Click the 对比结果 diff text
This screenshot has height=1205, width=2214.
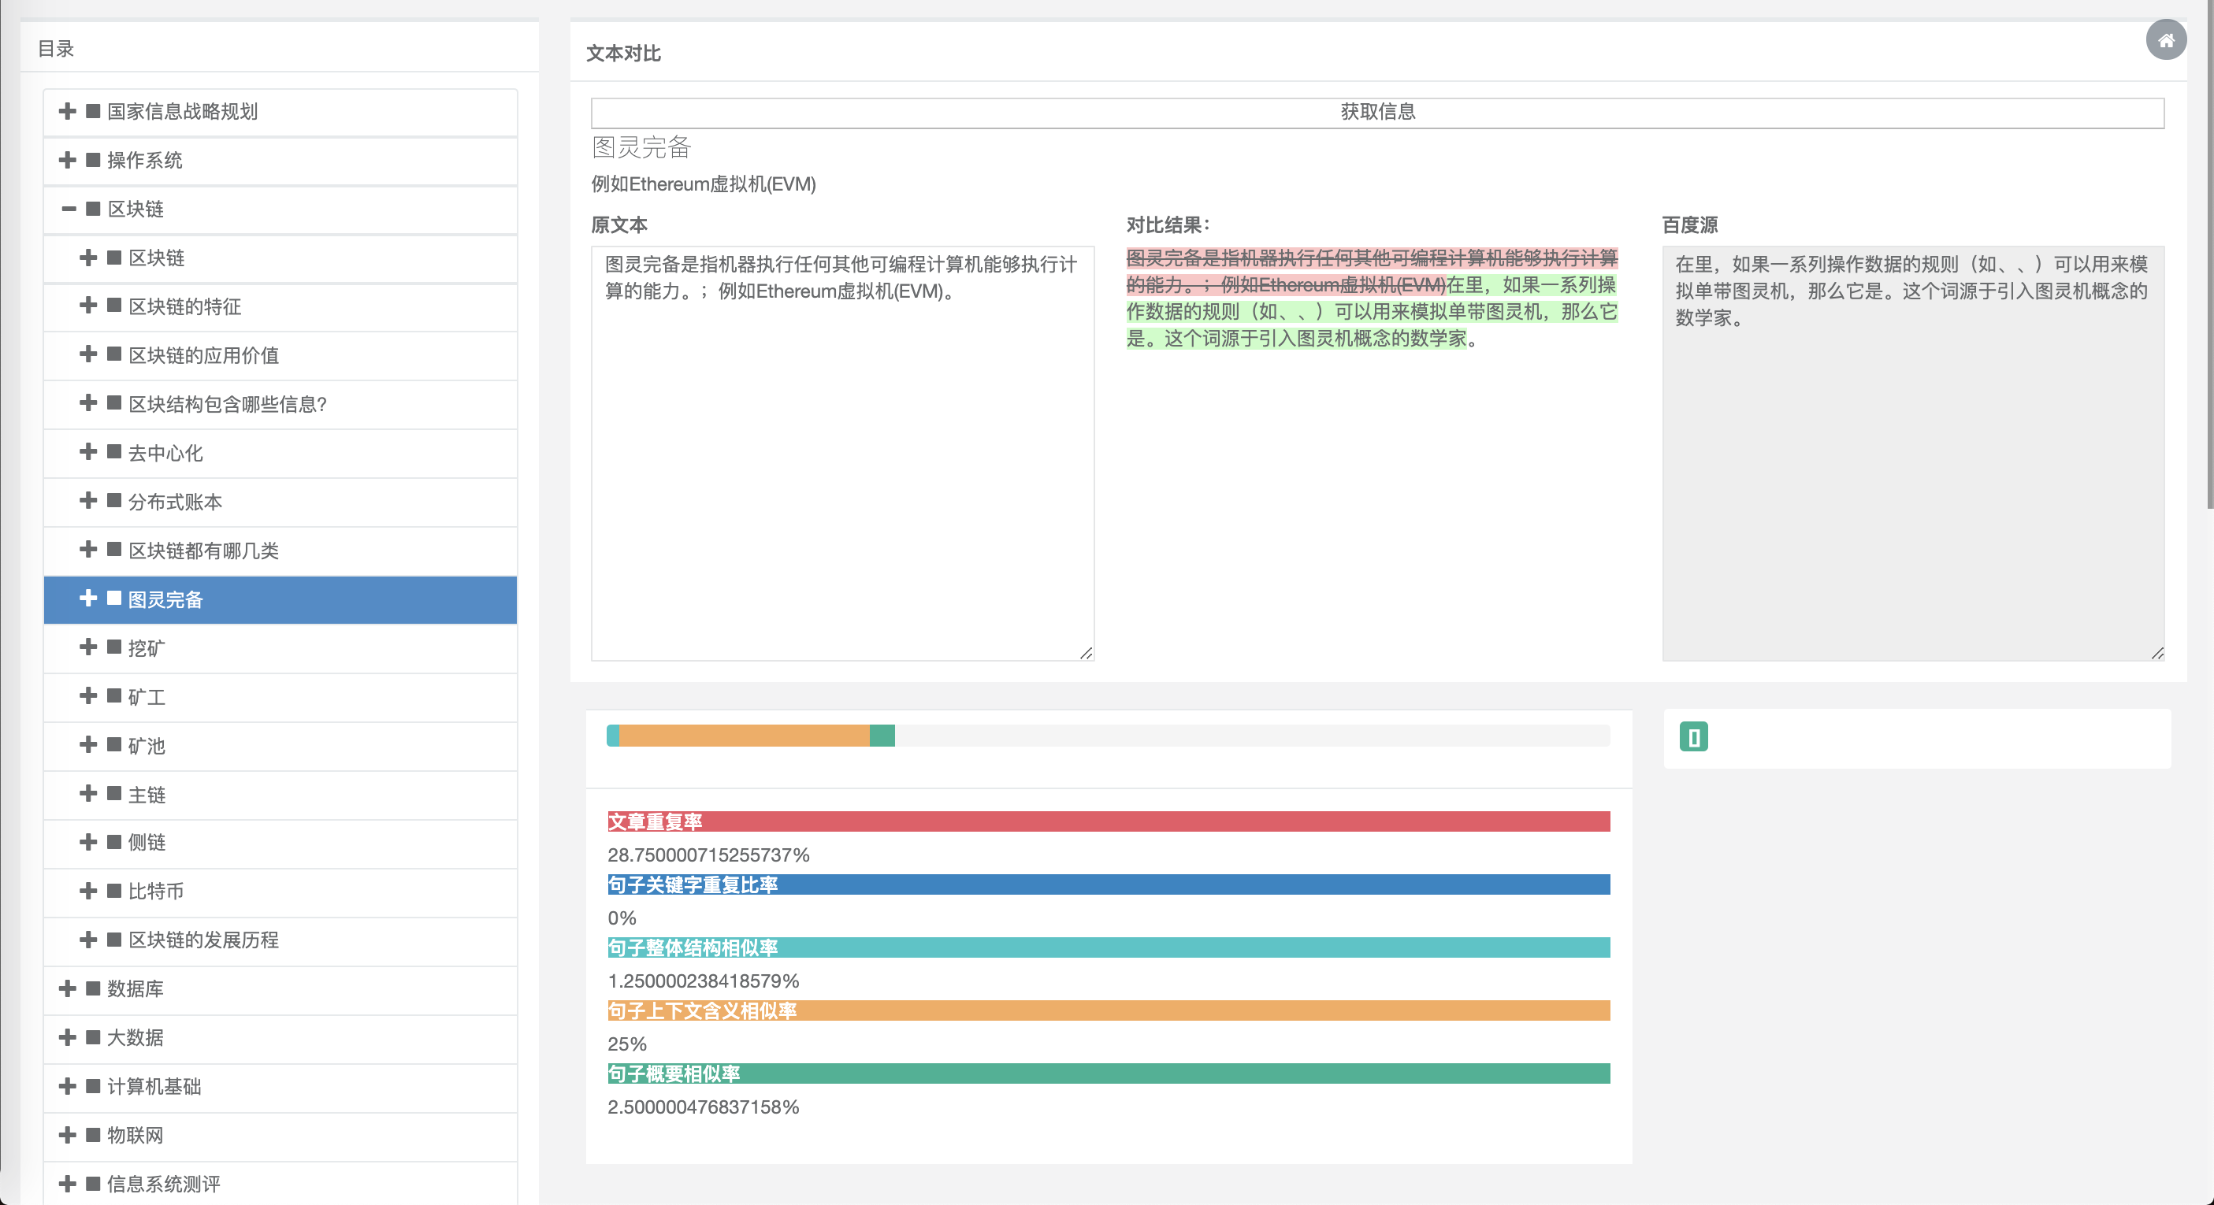1372,298
